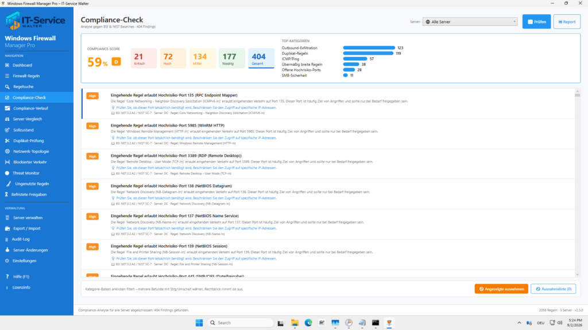Click the IT-Service Walter logo

click(x=35, y=20)
